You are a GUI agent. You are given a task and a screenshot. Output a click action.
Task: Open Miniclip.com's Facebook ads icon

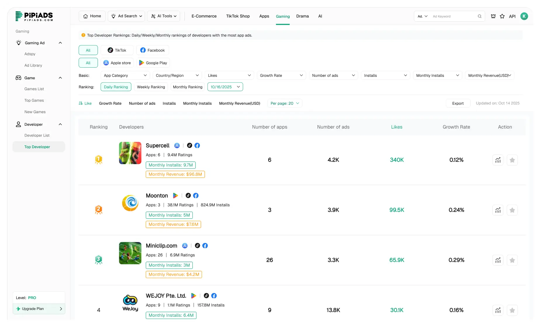coord(205,246)
